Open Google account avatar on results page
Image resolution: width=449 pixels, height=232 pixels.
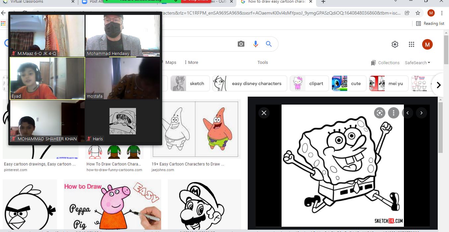pos(427,44)
